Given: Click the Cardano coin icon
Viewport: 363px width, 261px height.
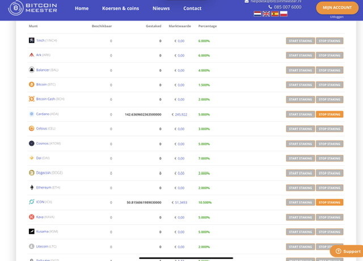Looking at the screenshot, I should (x=32, y=114).
